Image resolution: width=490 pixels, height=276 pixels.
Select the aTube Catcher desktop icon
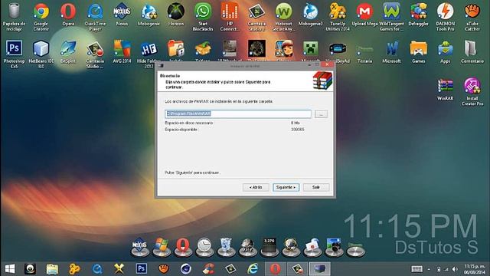[472, 17]
